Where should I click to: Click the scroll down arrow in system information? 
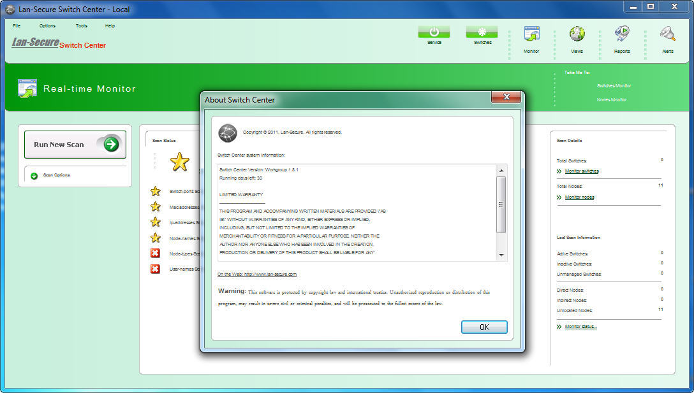pyautogui.click(x=501, y=255)
